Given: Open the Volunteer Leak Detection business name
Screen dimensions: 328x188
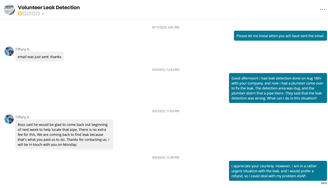Looking at the screenshot, I should coord(49,7).
